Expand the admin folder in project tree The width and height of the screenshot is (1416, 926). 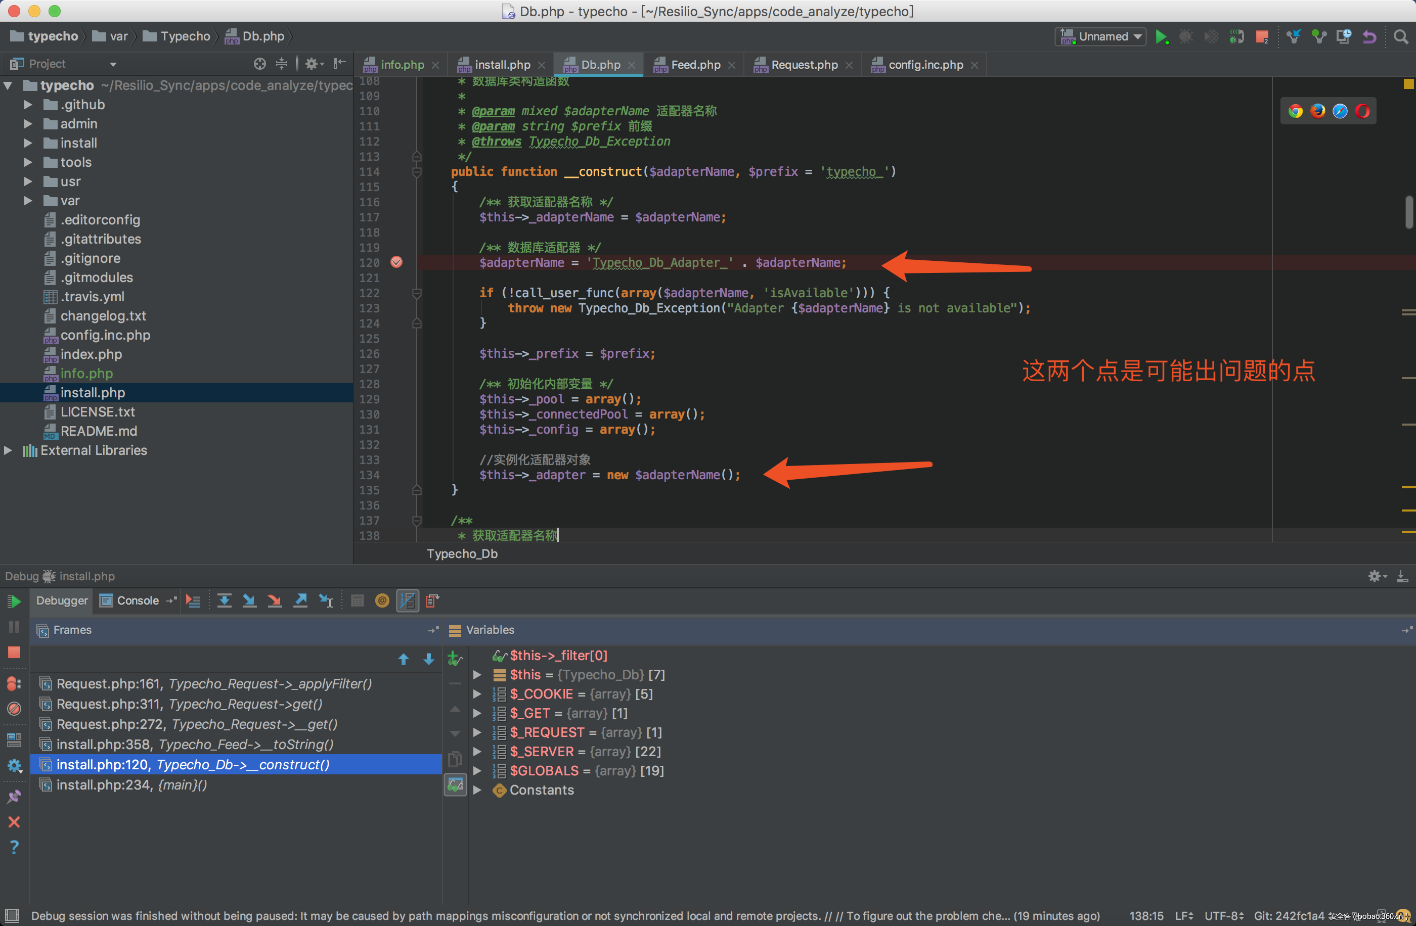tap(28, 124)
